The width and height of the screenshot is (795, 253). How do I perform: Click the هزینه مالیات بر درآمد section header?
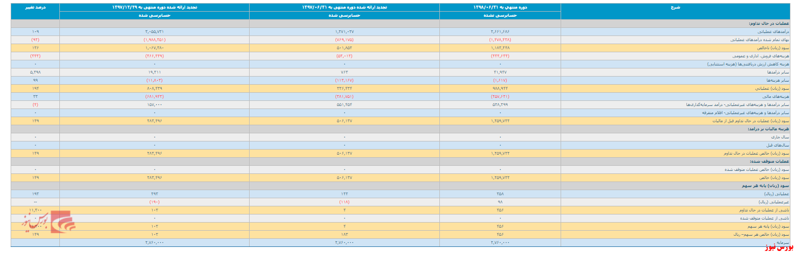coord(769,129)
